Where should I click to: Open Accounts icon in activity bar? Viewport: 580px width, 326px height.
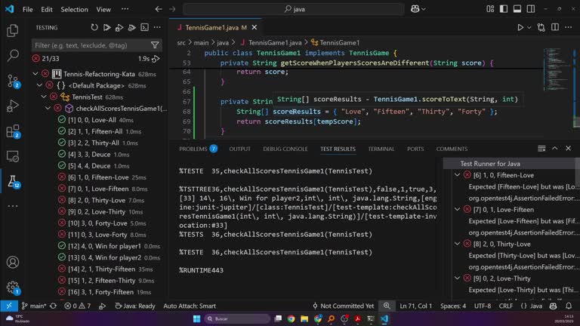click(13, 262)
